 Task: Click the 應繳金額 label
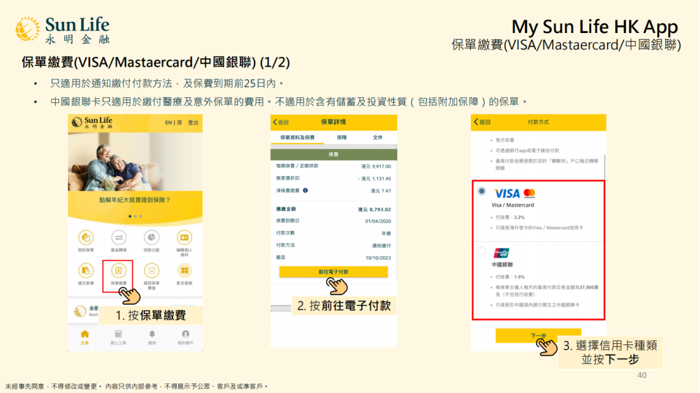[286, 208]
